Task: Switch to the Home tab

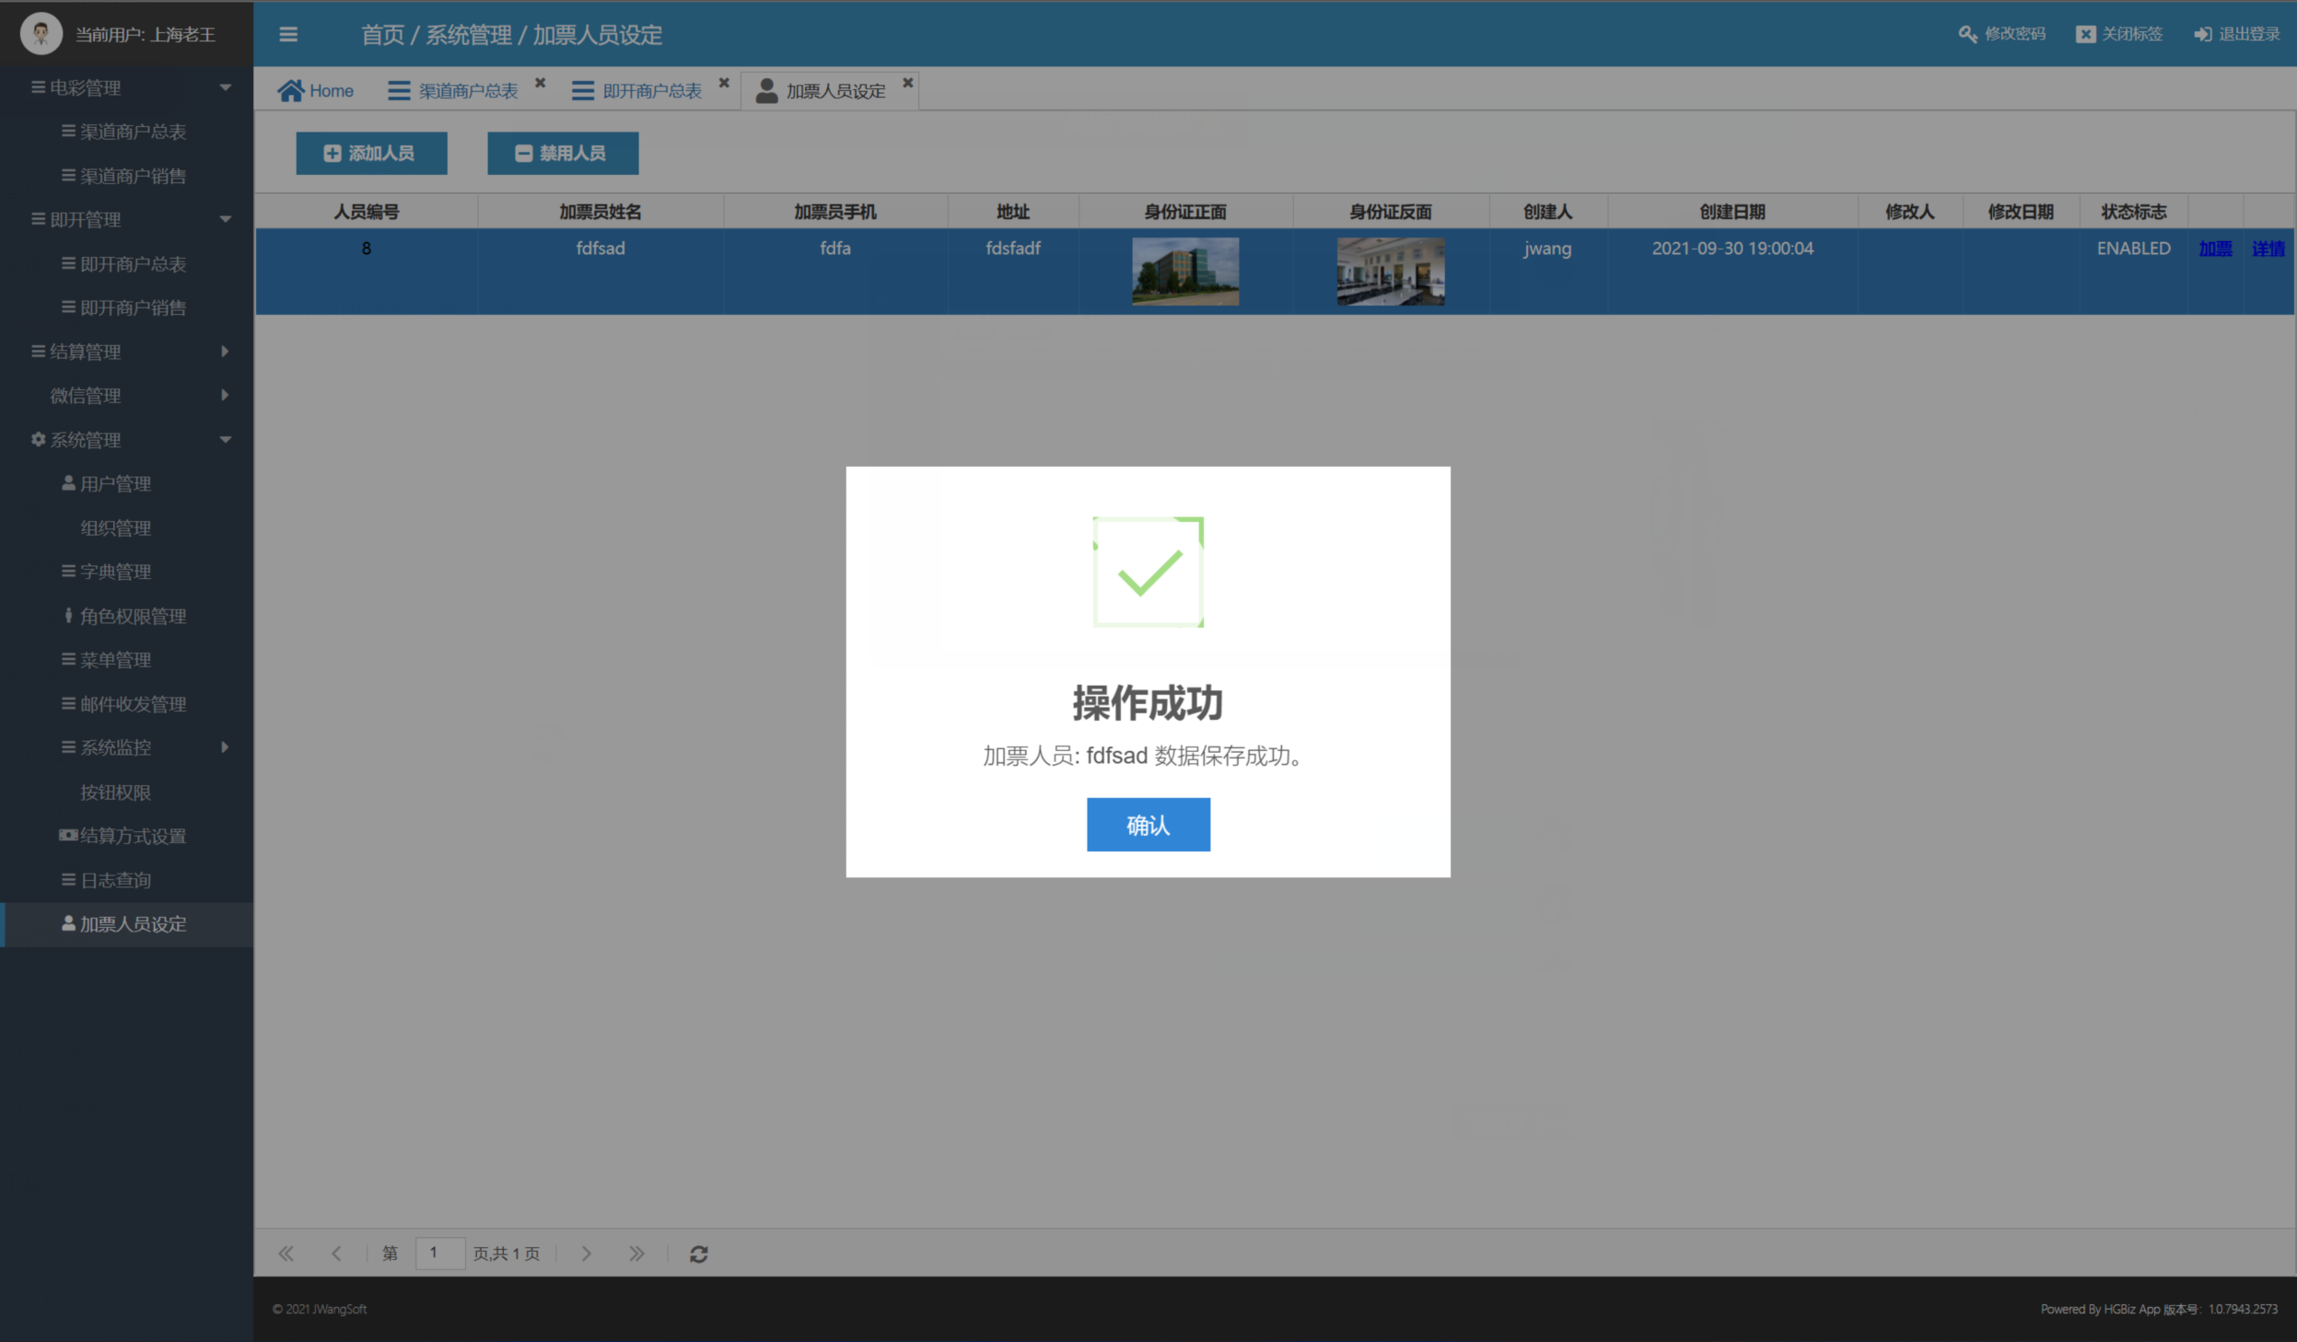Action: pos(316,90)
